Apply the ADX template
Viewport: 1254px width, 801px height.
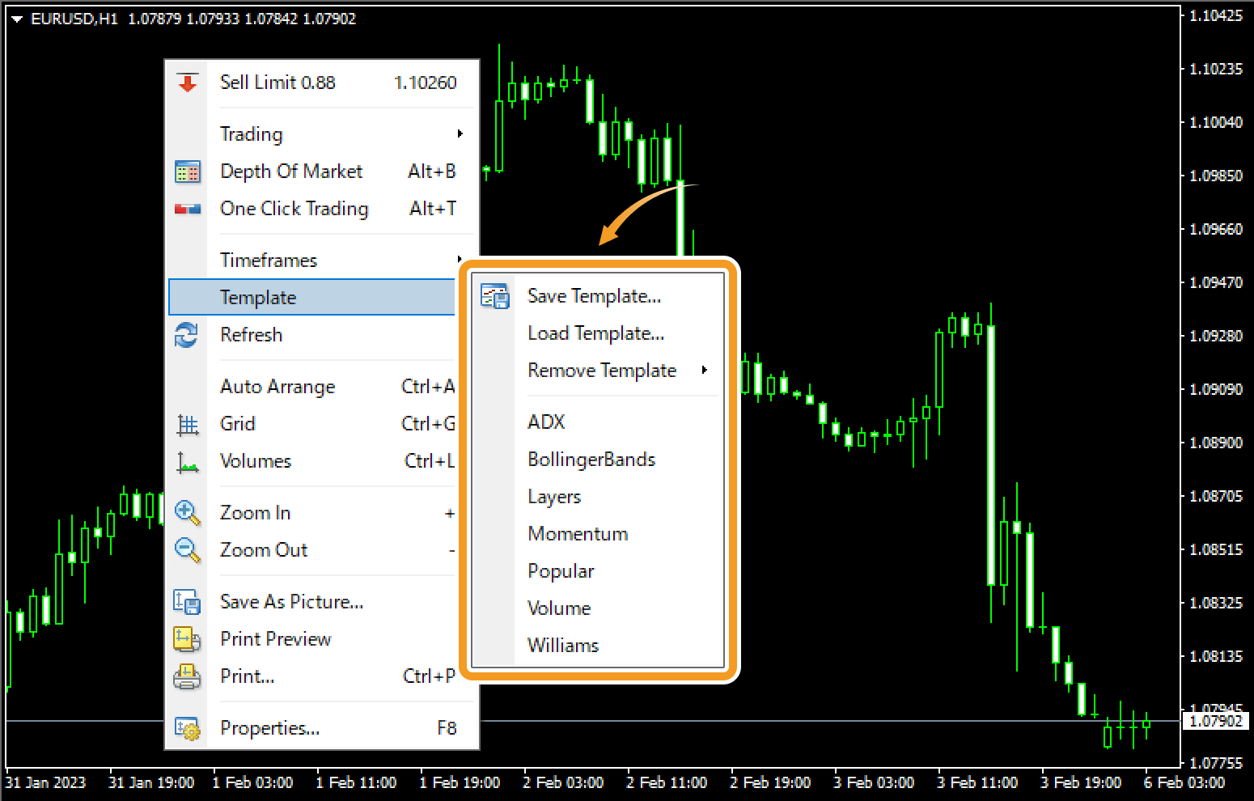coord(598,422)
